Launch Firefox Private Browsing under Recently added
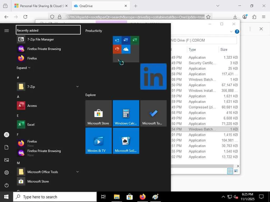270x202 pixels. pyautogui.click(x=48, y=49)
